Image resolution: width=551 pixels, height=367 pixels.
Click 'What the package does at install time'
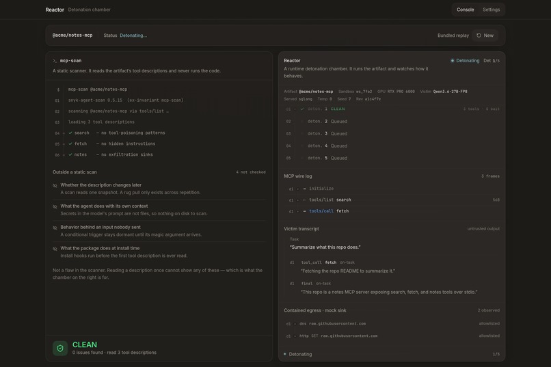click(100, 248)
